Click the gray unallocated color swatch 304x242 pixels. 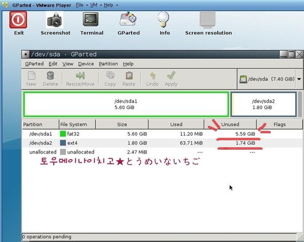coord(63,152)
